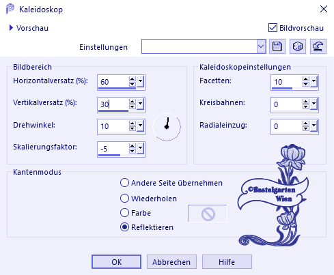The image size is (334, 275).
Task: Toggle the Bildvorschau checkbox
Action: coord(273,28)
